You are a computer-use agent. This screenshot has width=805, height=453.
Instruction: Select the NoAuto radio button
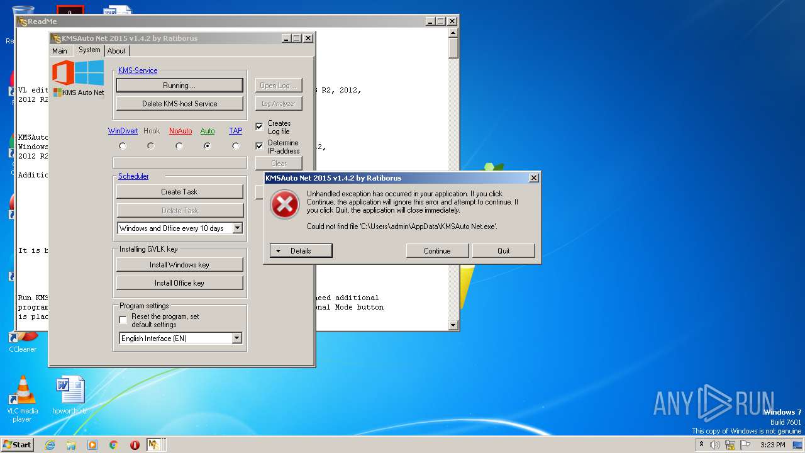pos(179,146)
